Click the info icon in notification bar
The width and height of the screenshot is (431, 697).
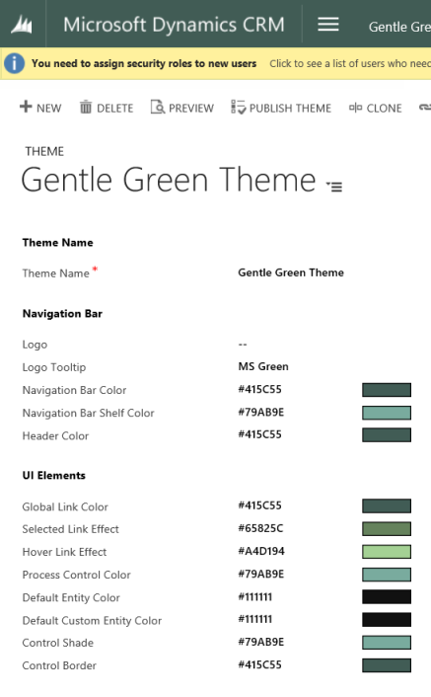14,63
